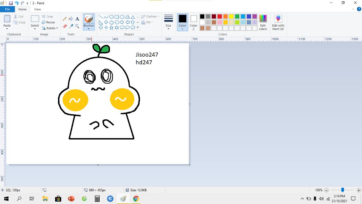Switch to the View tab
Screen dimensions: 362x204
[37, 9]
